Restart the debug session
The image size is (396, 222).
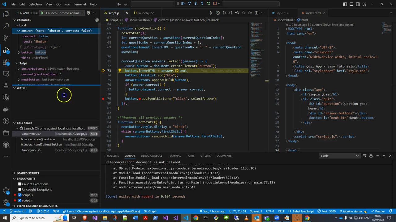pos(209,4)
